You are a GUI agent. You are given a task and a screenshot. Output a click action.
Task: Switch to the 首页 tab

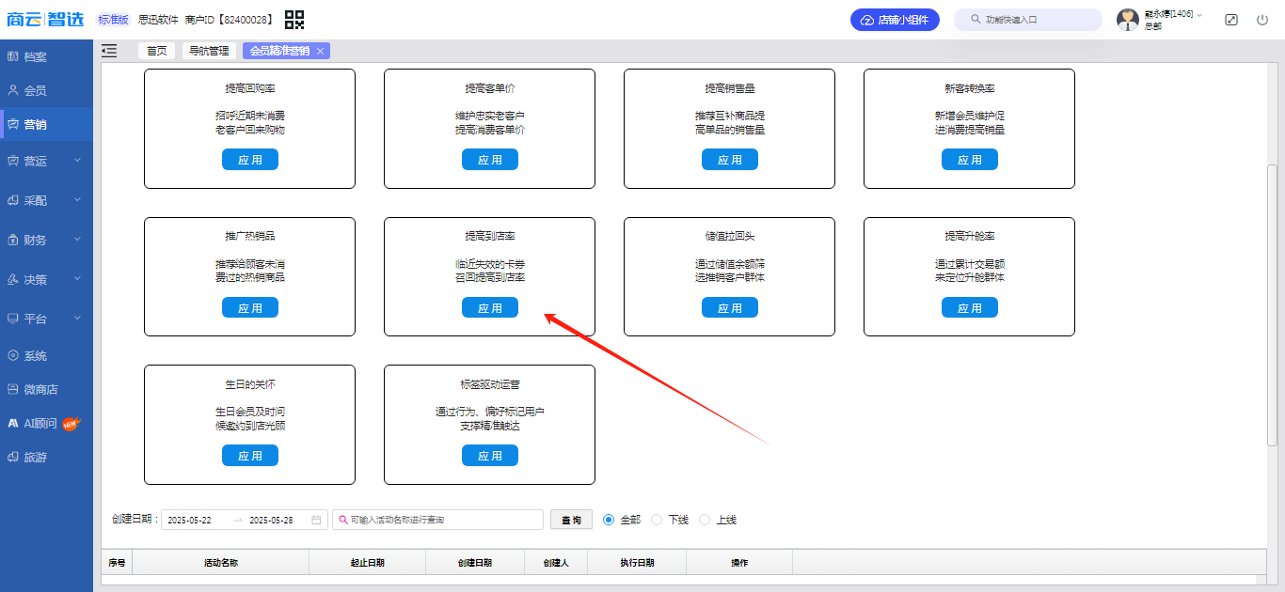pos(156,51)
